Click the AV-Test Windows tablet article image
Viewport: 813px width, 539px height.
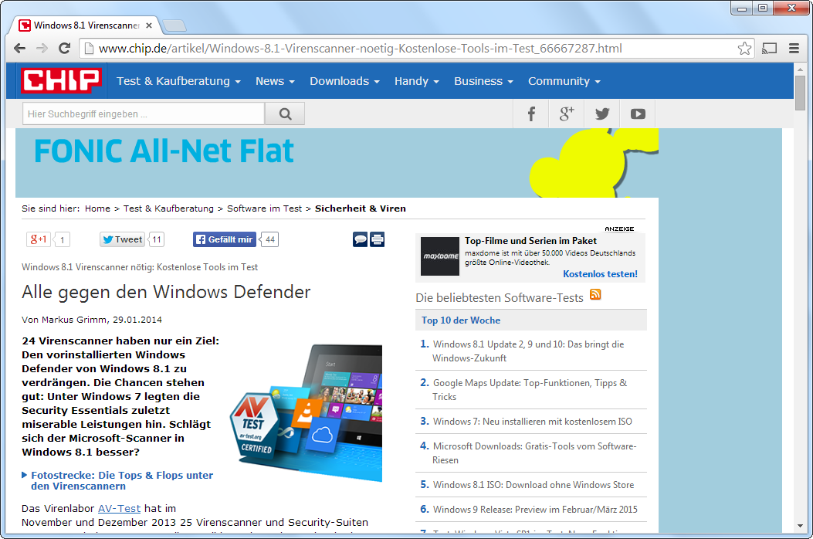point(307,411)
